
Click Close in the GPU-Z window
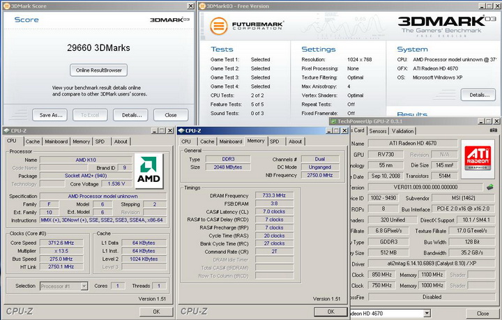(482, 314)
